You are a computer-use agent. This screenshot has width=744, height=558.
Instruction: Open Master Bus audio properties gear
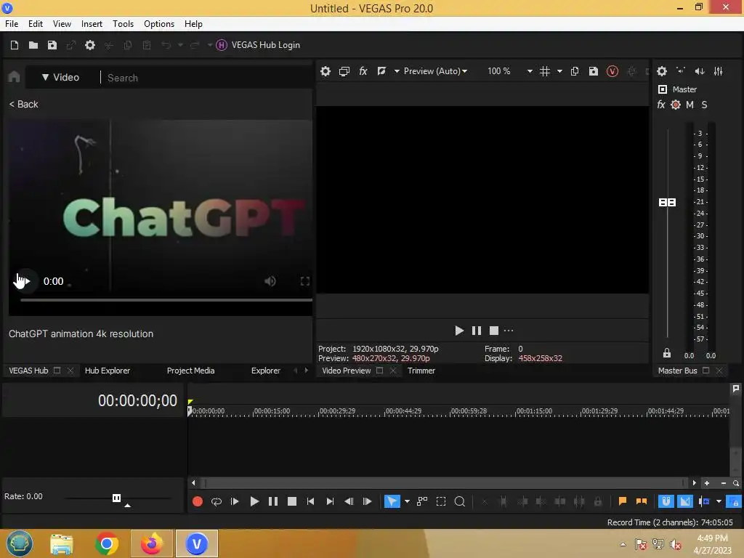pyautogui.click(x=662, y=71)
